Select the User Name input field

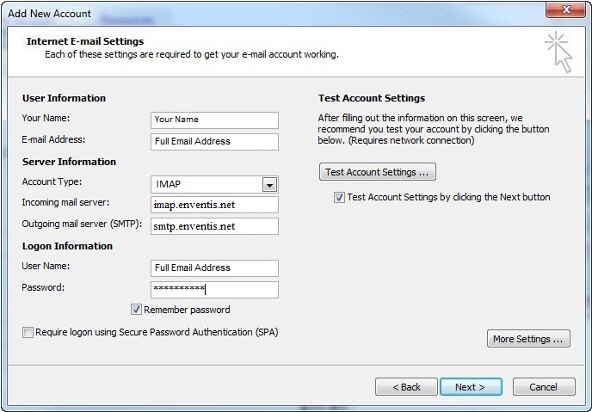tap(214, 267)
